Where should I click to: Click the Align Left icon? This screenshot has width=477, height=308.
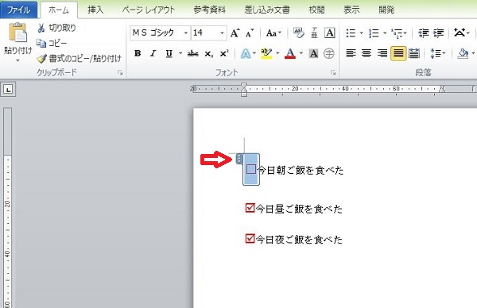pos(351,54)
